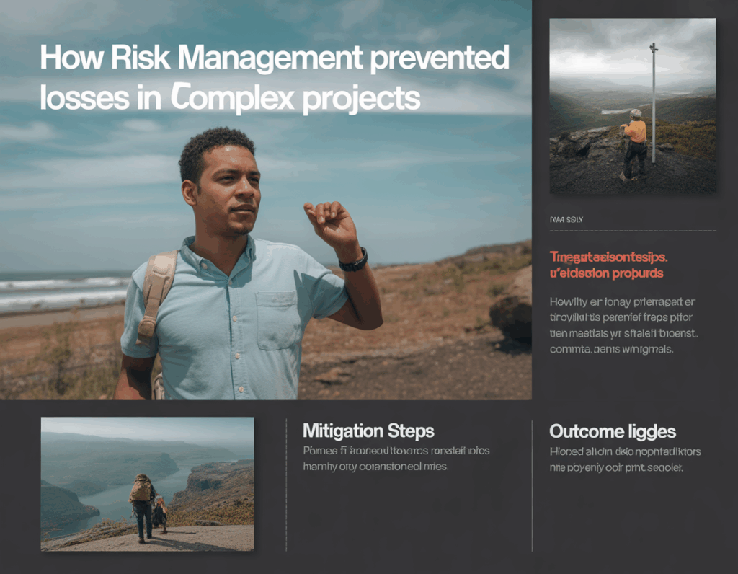Click the person in the orange jacket
This screenshot has height=574, width=738.
(x=635, y=143)
